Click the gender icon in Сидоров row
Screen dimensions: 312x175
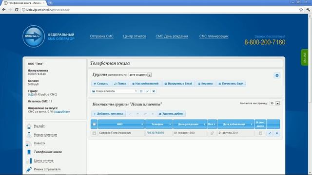(x=212, y=133)
